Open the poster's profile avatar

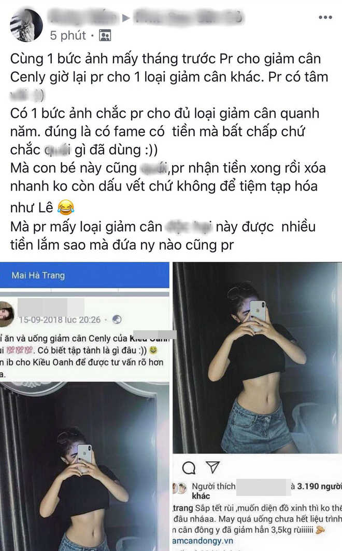click(x=26, y=25)
